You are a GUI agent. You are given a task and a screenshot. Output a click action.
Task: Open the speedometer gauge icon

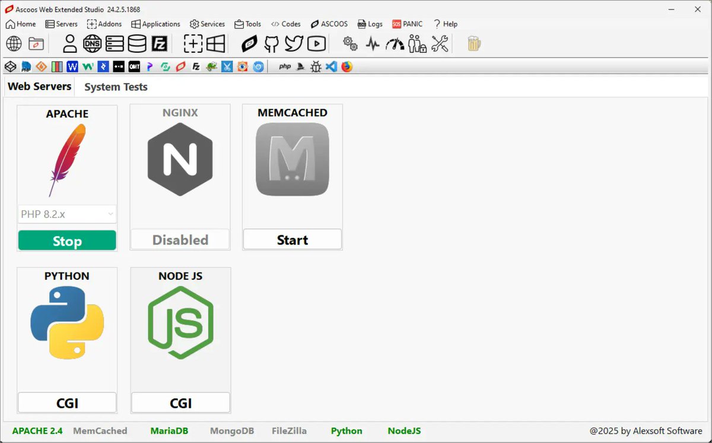coord(395,43)
